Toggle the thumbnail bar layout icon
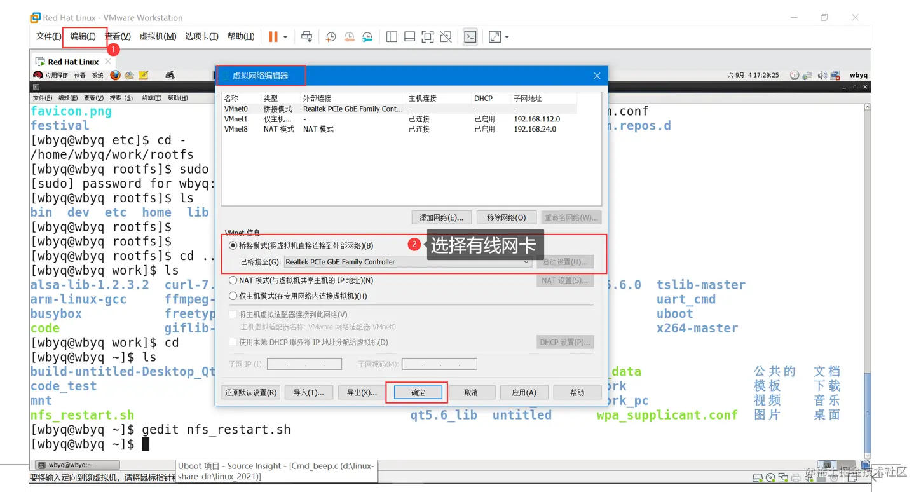The width and height of the screenshot is (921, 492). point(410,37)
